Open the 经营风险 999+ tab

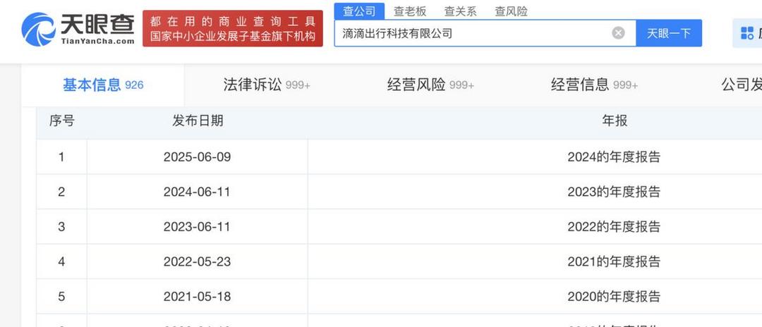(x=430, y=85)
